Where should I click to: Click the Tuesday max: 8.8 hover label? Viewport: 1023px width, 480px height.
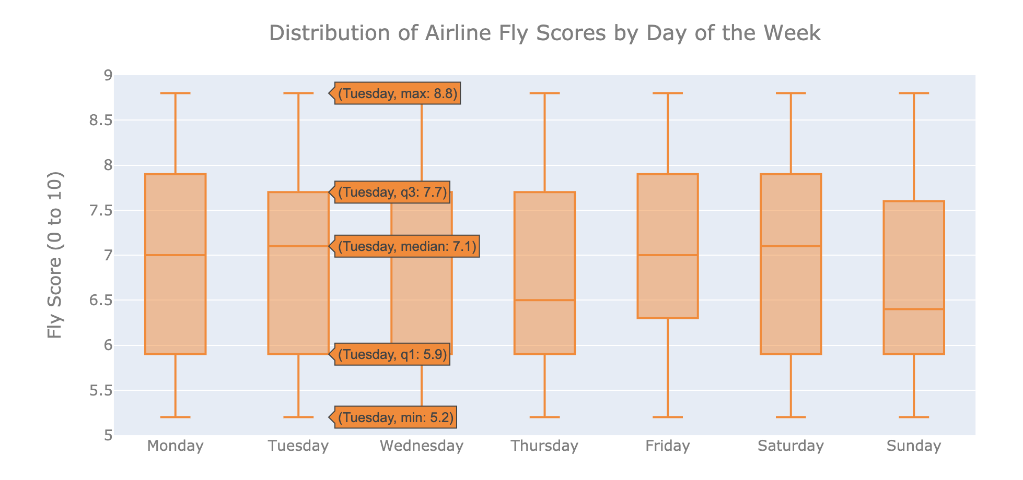(397, 94)
